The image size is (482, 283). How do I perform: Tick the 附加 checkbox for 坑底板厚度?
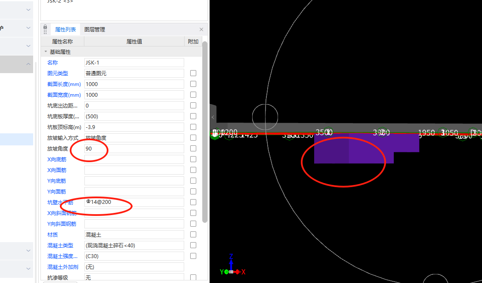pos(193,116)
